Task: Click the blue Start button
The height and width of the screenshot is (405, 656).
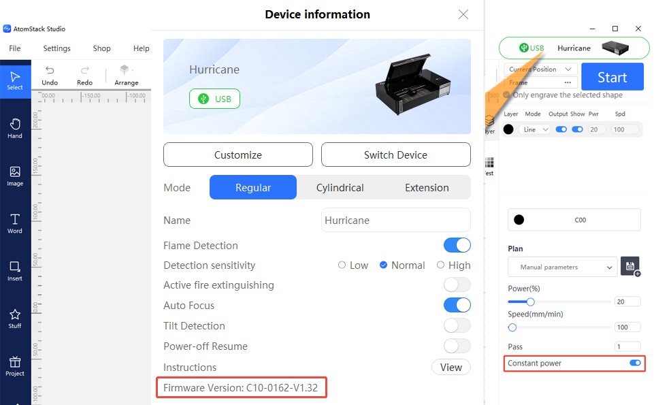Action: 612,77
